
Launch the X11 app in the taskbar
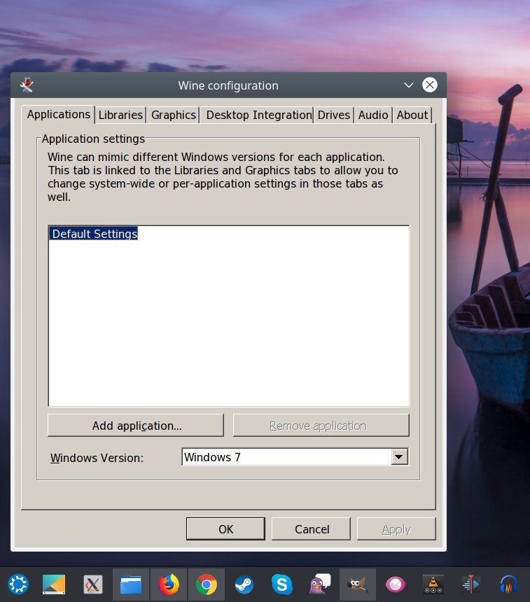[x=93, y=584]
